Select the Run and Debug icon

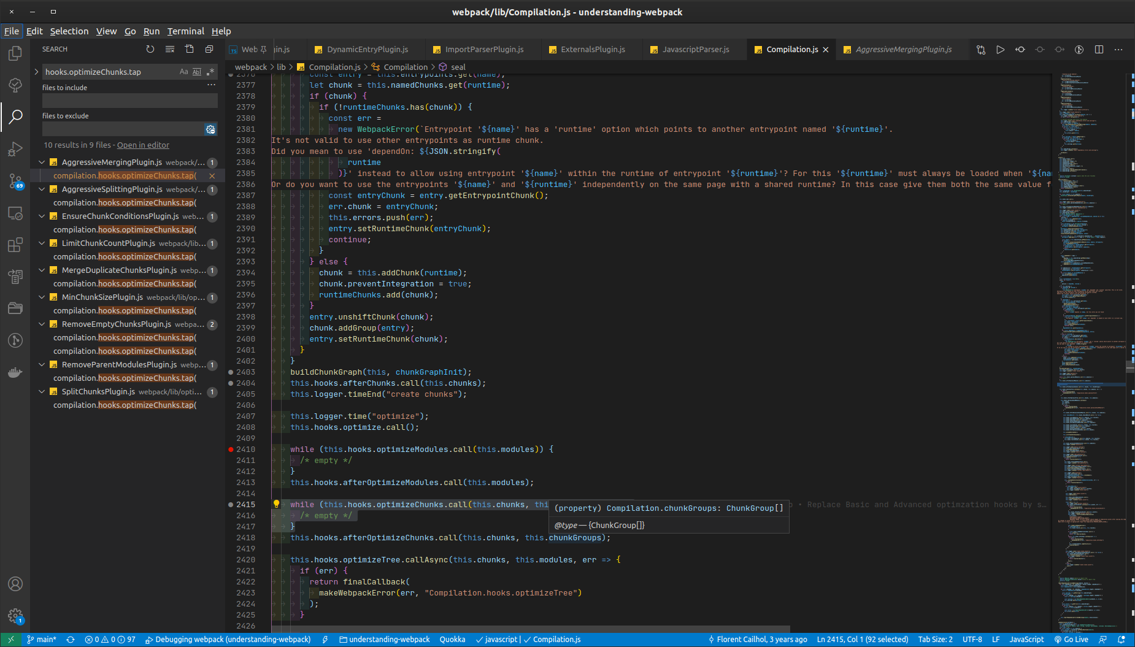tap(15, 148)
